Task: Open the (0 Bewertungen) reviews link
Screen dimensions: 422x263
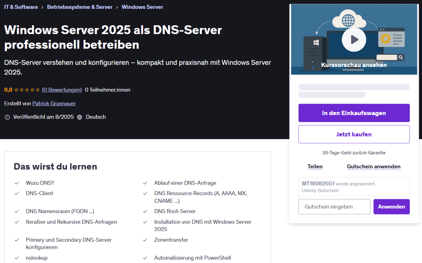Action: click(x=62, y=90)
